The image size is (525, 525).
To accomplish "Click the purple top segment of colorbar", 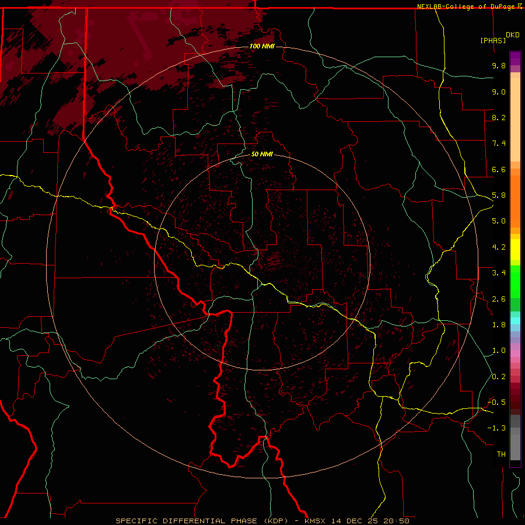I will point(515,58).
